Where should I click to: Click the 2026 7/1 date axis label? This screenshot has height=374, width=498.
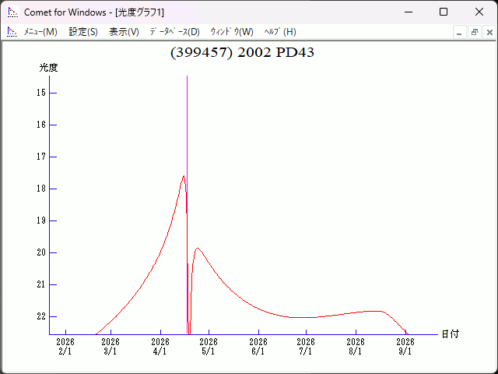point(306,347)
